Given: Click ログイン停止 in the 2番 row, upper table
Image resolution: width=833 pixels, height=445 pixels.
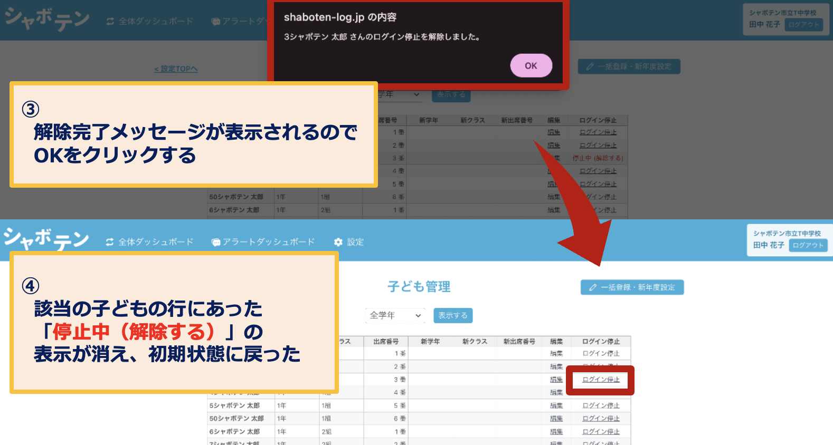Looking at the screenshot, I should (x=598, y=145).
